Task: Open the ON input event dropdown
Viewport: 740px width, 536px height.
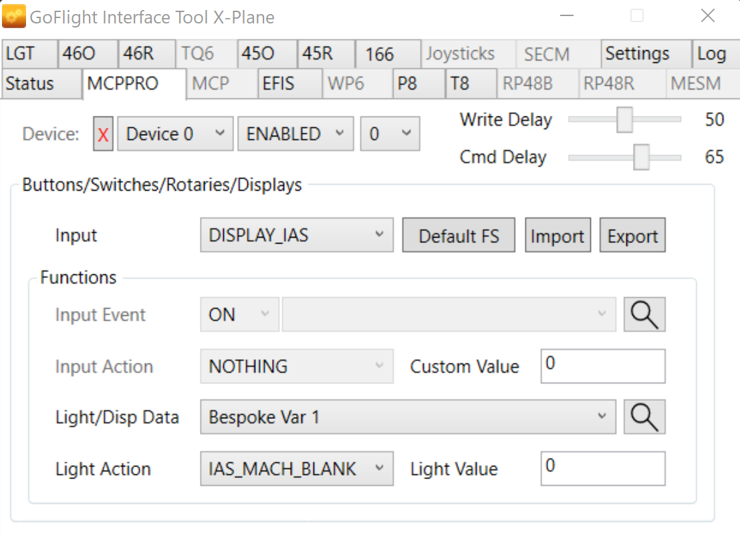Action: (x=239, y=315)
